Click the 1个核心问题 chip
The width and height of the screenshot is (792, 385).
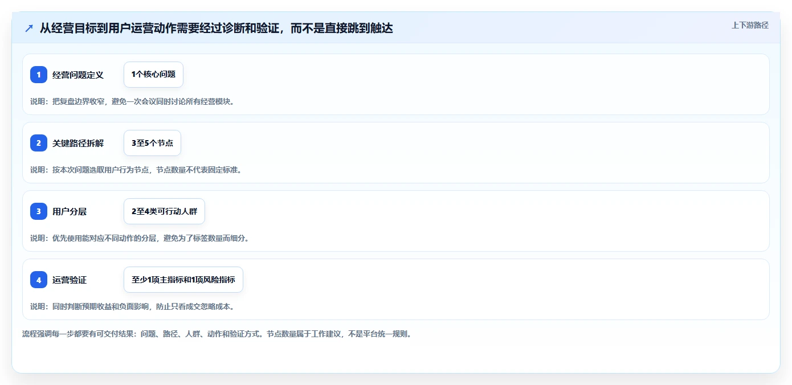153,75
